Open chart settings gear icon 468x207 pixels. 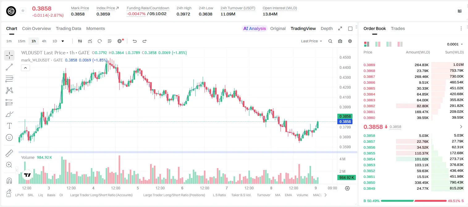point(350,41)
